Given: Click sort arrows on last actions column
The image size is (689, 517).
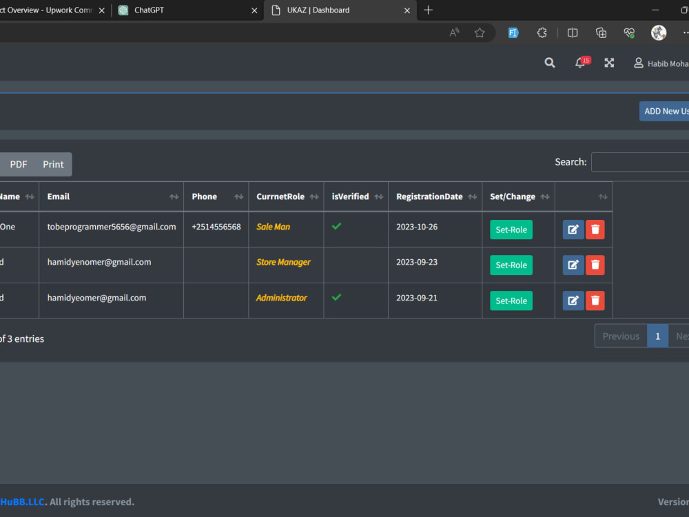Looking at the screenshot, I should pyautogui.click(x=603, y=196).
